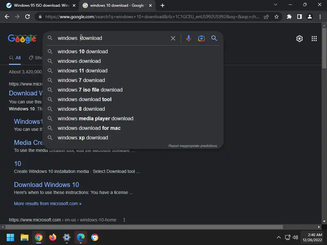Switch to Windows 95 ISO download tab
Screen dimensions: 327x245
39,5
